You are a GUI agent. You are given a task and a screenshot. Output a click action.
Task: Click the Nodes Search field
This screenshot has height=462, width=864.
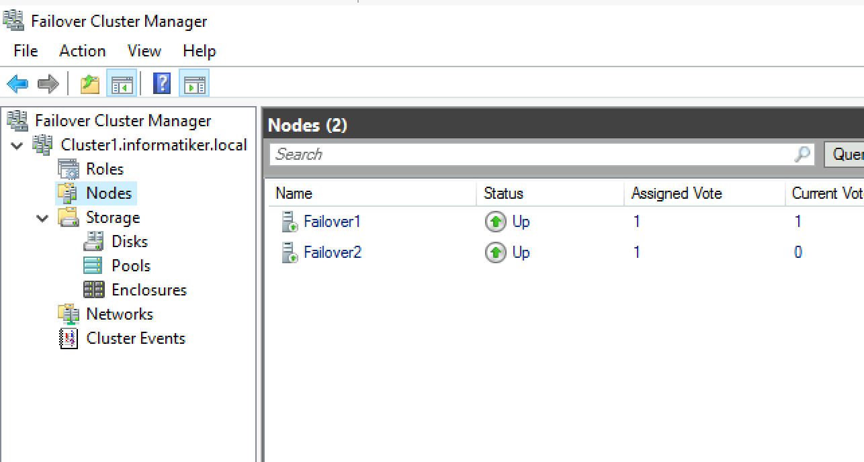point(542,154)
